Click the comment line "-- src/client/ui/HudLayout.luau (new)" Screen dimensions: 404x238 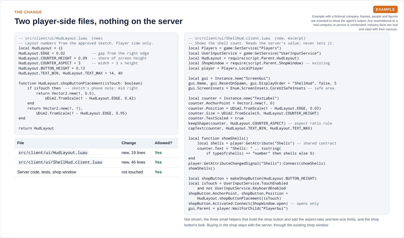tap(61, 38)
